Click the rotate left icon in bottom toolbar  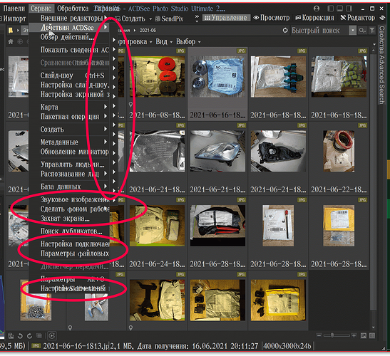click(20, 336)
